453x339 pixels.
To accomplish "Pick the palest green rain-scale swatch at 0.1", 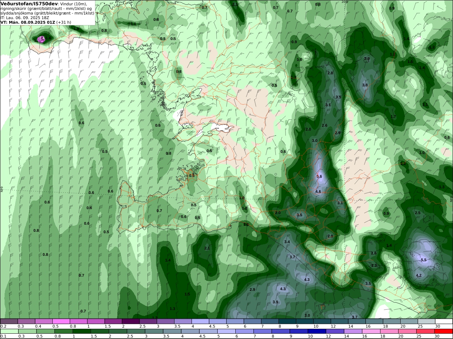I will click(x=10, y=331).
